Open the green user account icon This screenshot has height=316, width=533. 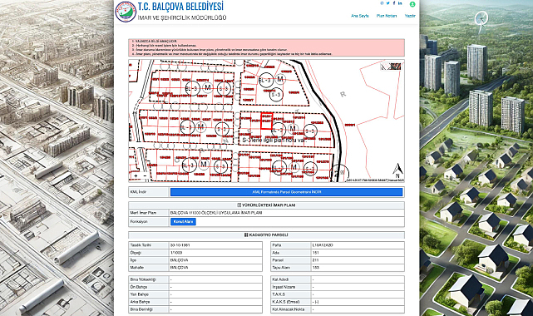click(412, 4)
